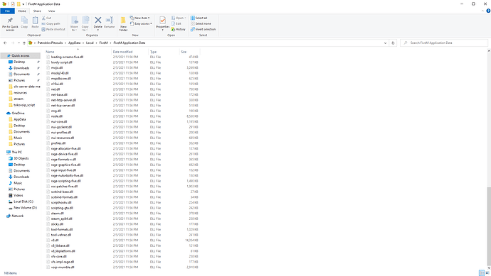Click the red X Delete icon
Screen dimensions: 491x276
tap(98, 23)
